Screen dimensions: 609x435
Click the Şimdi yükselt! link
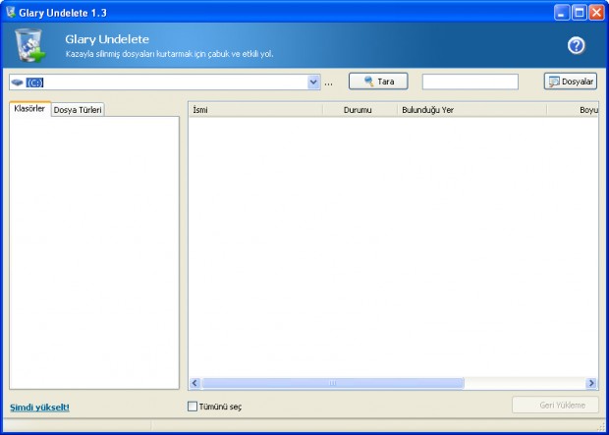pyautogui.click(x=39, y=408)
